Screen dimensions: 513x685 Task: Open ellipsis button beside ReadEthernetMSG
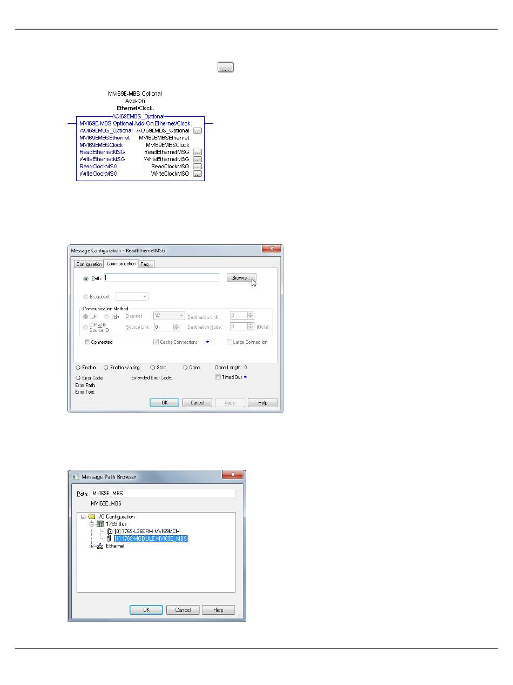[198, 152]
